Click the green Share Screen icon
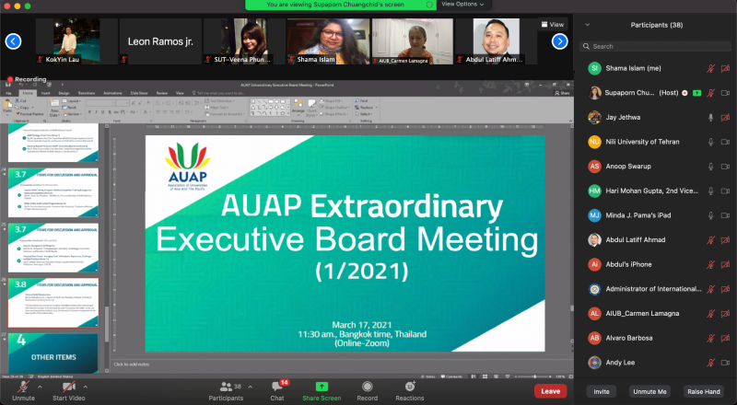Viewport: 737px width, 405px height. pos(322,387)
